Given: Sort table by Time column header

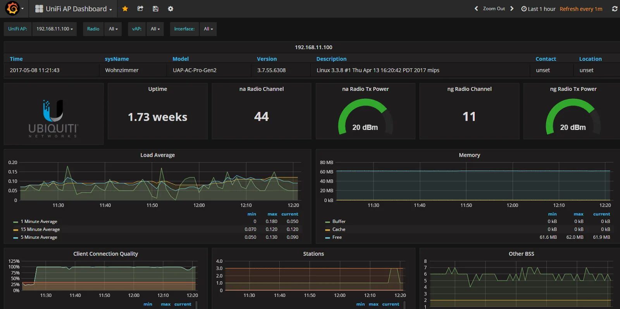Looking at the screenshot, I should pyautogui.click(x=16, y=59).
